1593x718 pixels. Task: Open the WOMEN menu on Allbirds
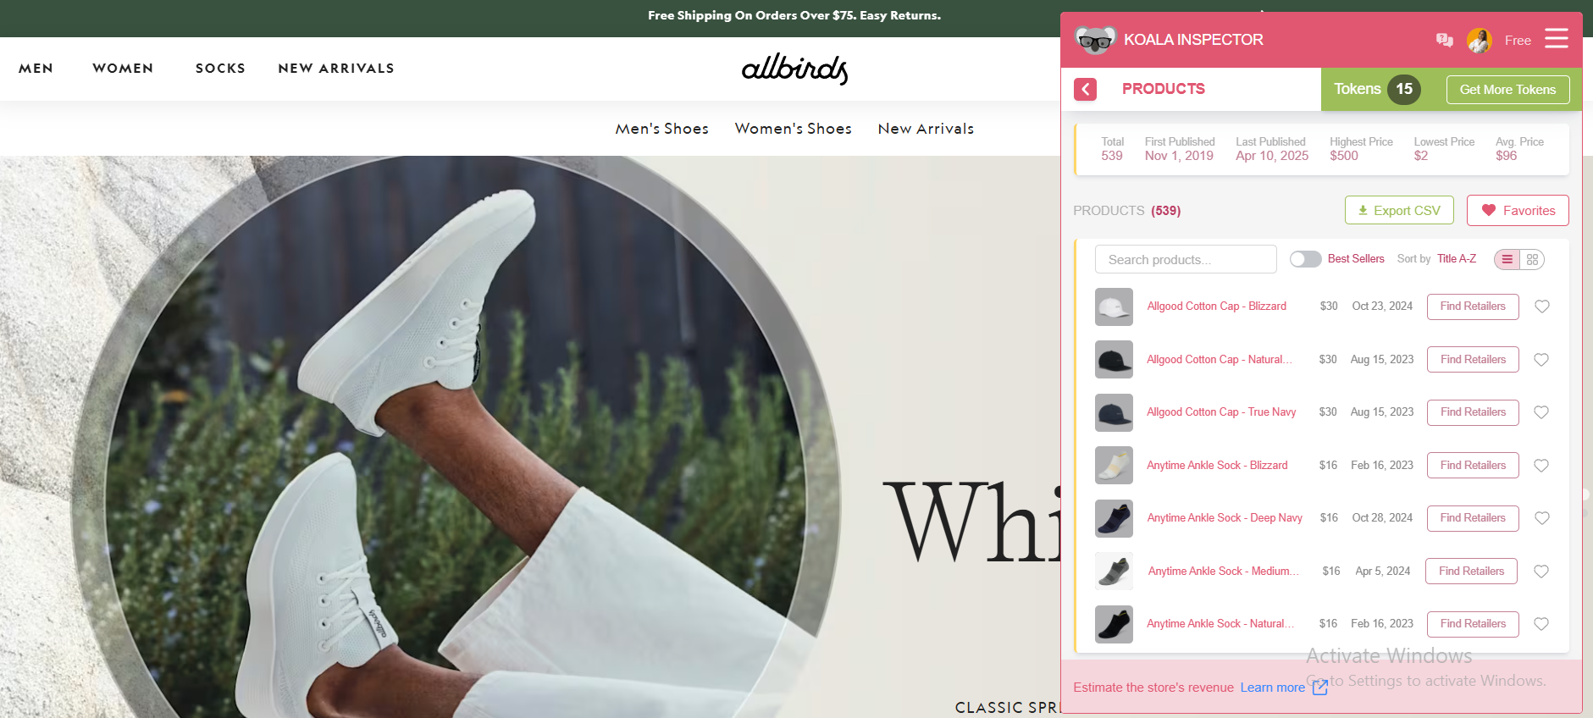coord(123,69)
